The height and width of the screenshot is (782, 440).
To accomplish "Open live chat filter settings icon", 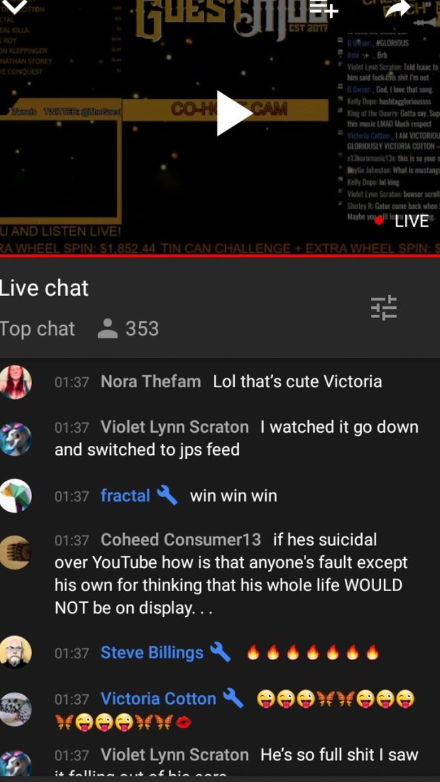I will click(x=384, y=308).
